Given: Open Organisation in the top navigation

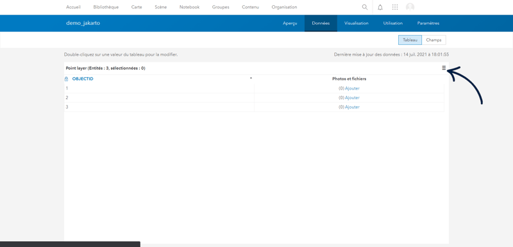Looking at the screenshot, I should [284, 7].
